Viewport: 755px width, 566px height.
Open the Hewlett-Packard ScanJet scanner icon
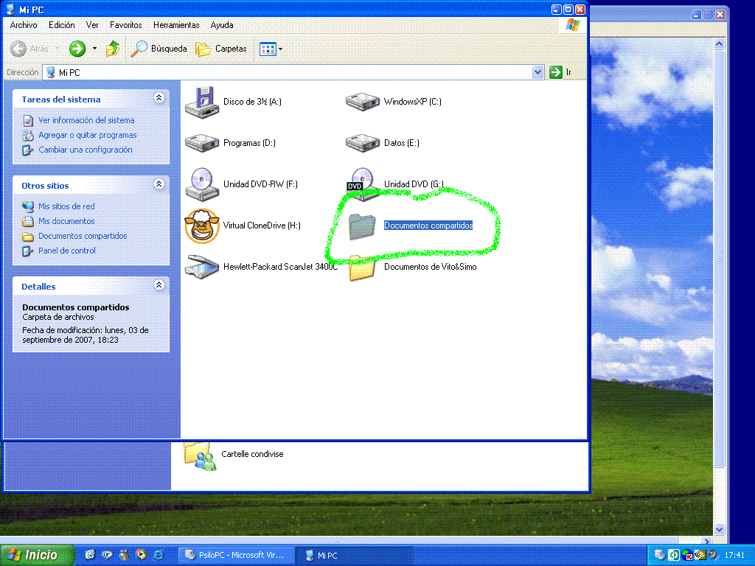(202, 267)
